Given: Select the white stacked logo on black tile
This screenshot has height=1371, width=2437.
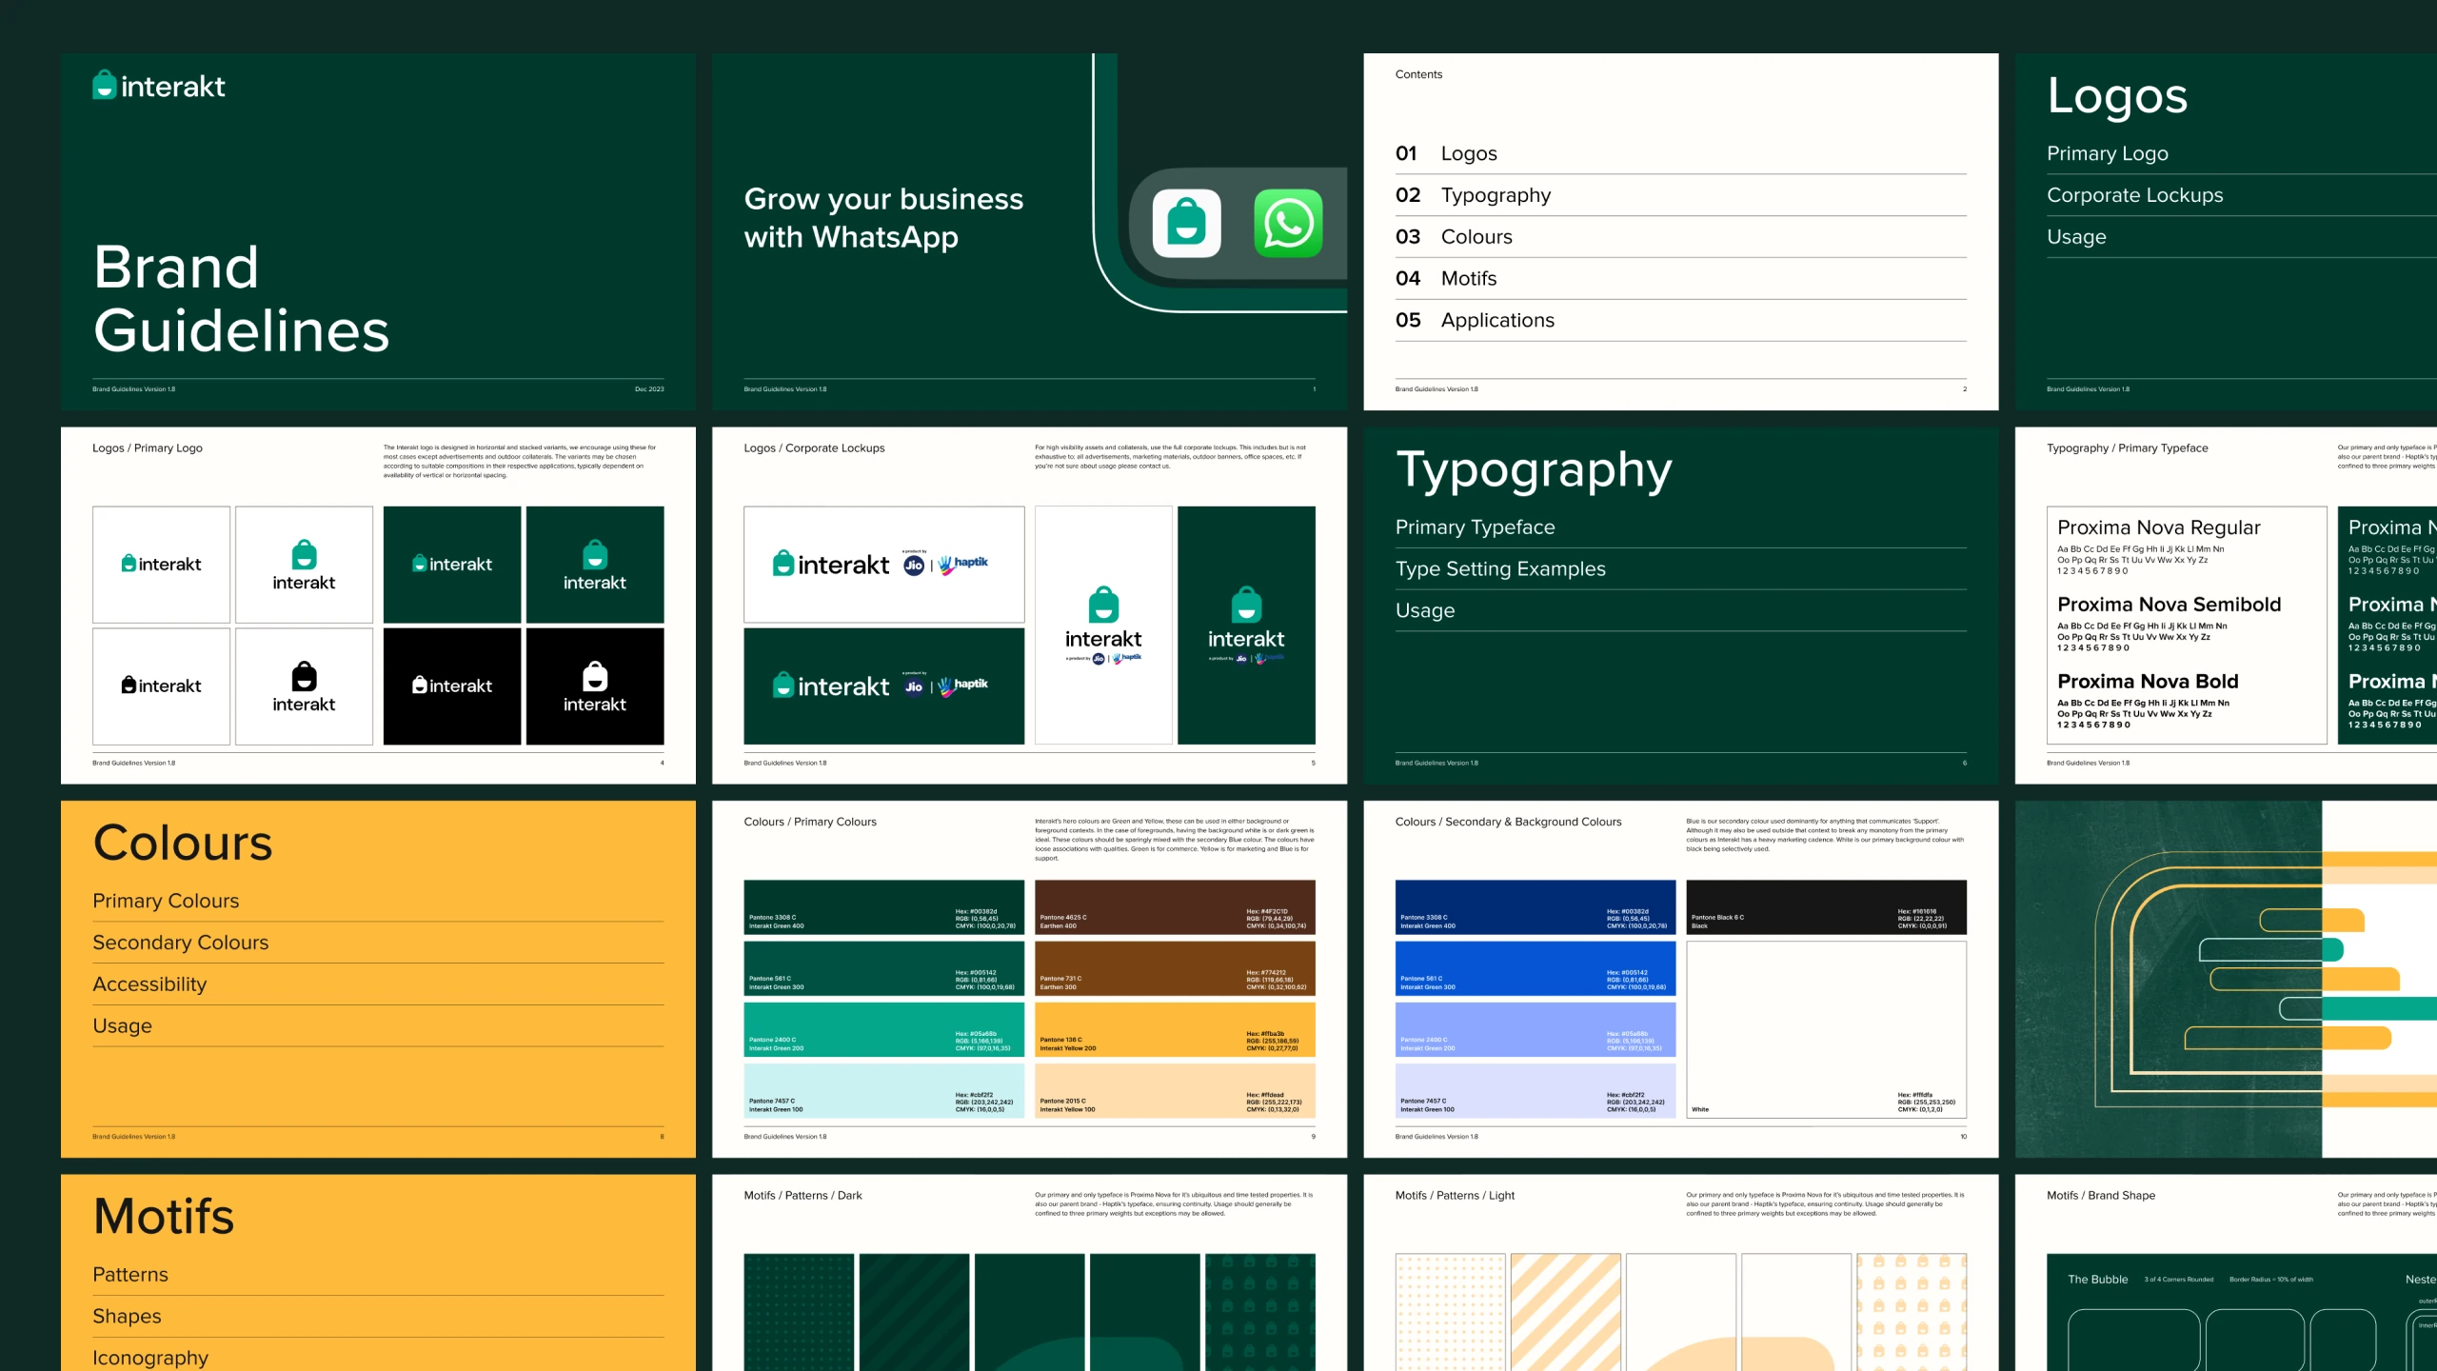Looking at the screenshot, I should pos(595,686).
